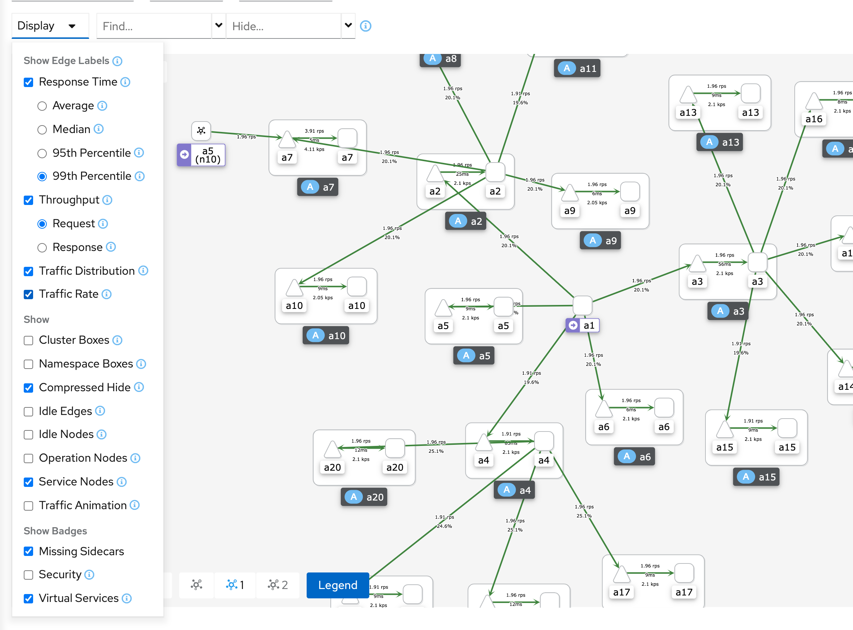The height and width of the screenshot is (630, 853).
Task: Click the a15 app badge
Action: coord(757,477)
